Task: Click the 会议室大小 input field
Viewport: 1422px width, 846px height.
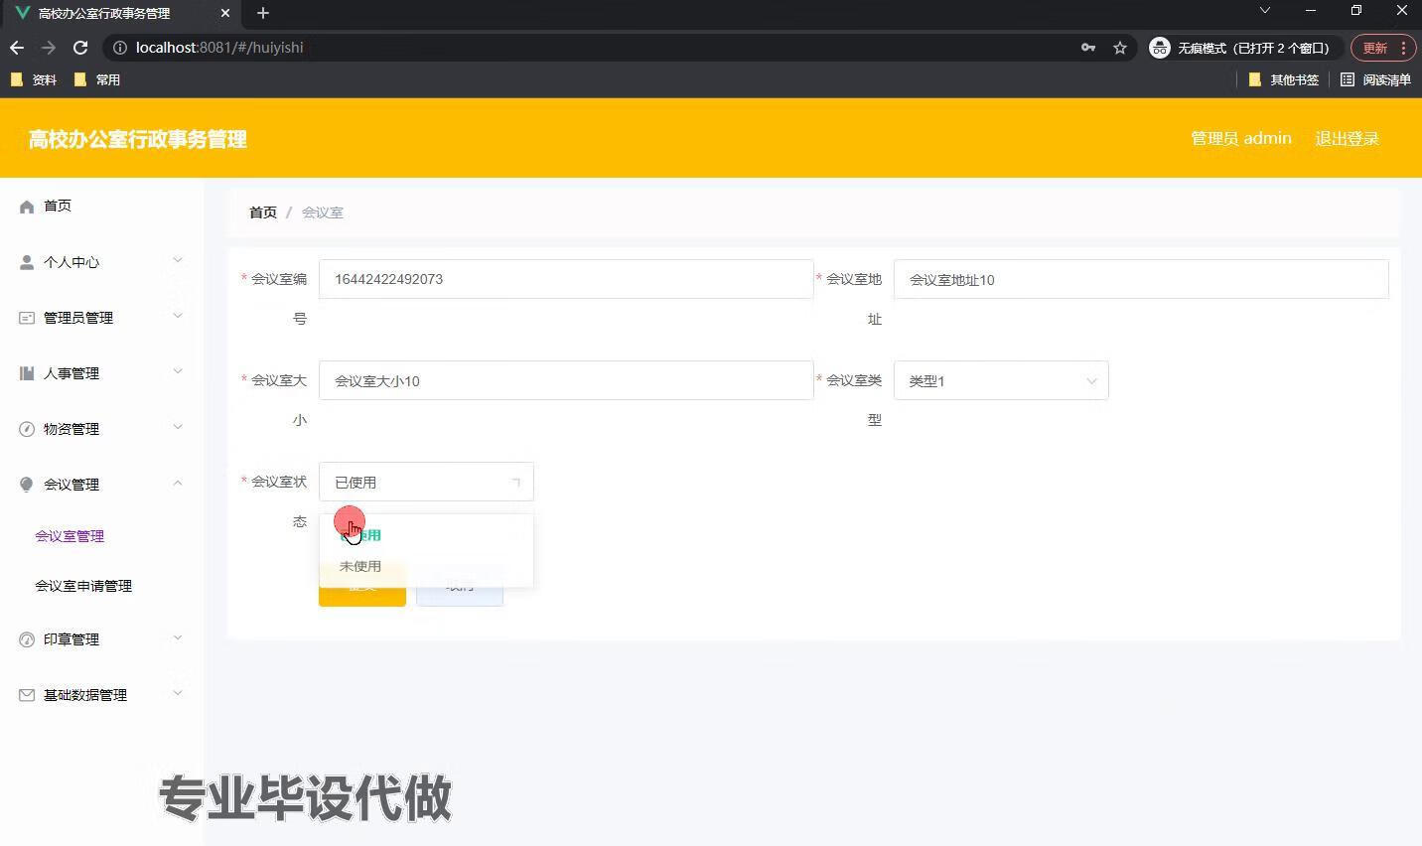Action: [566, 381]
